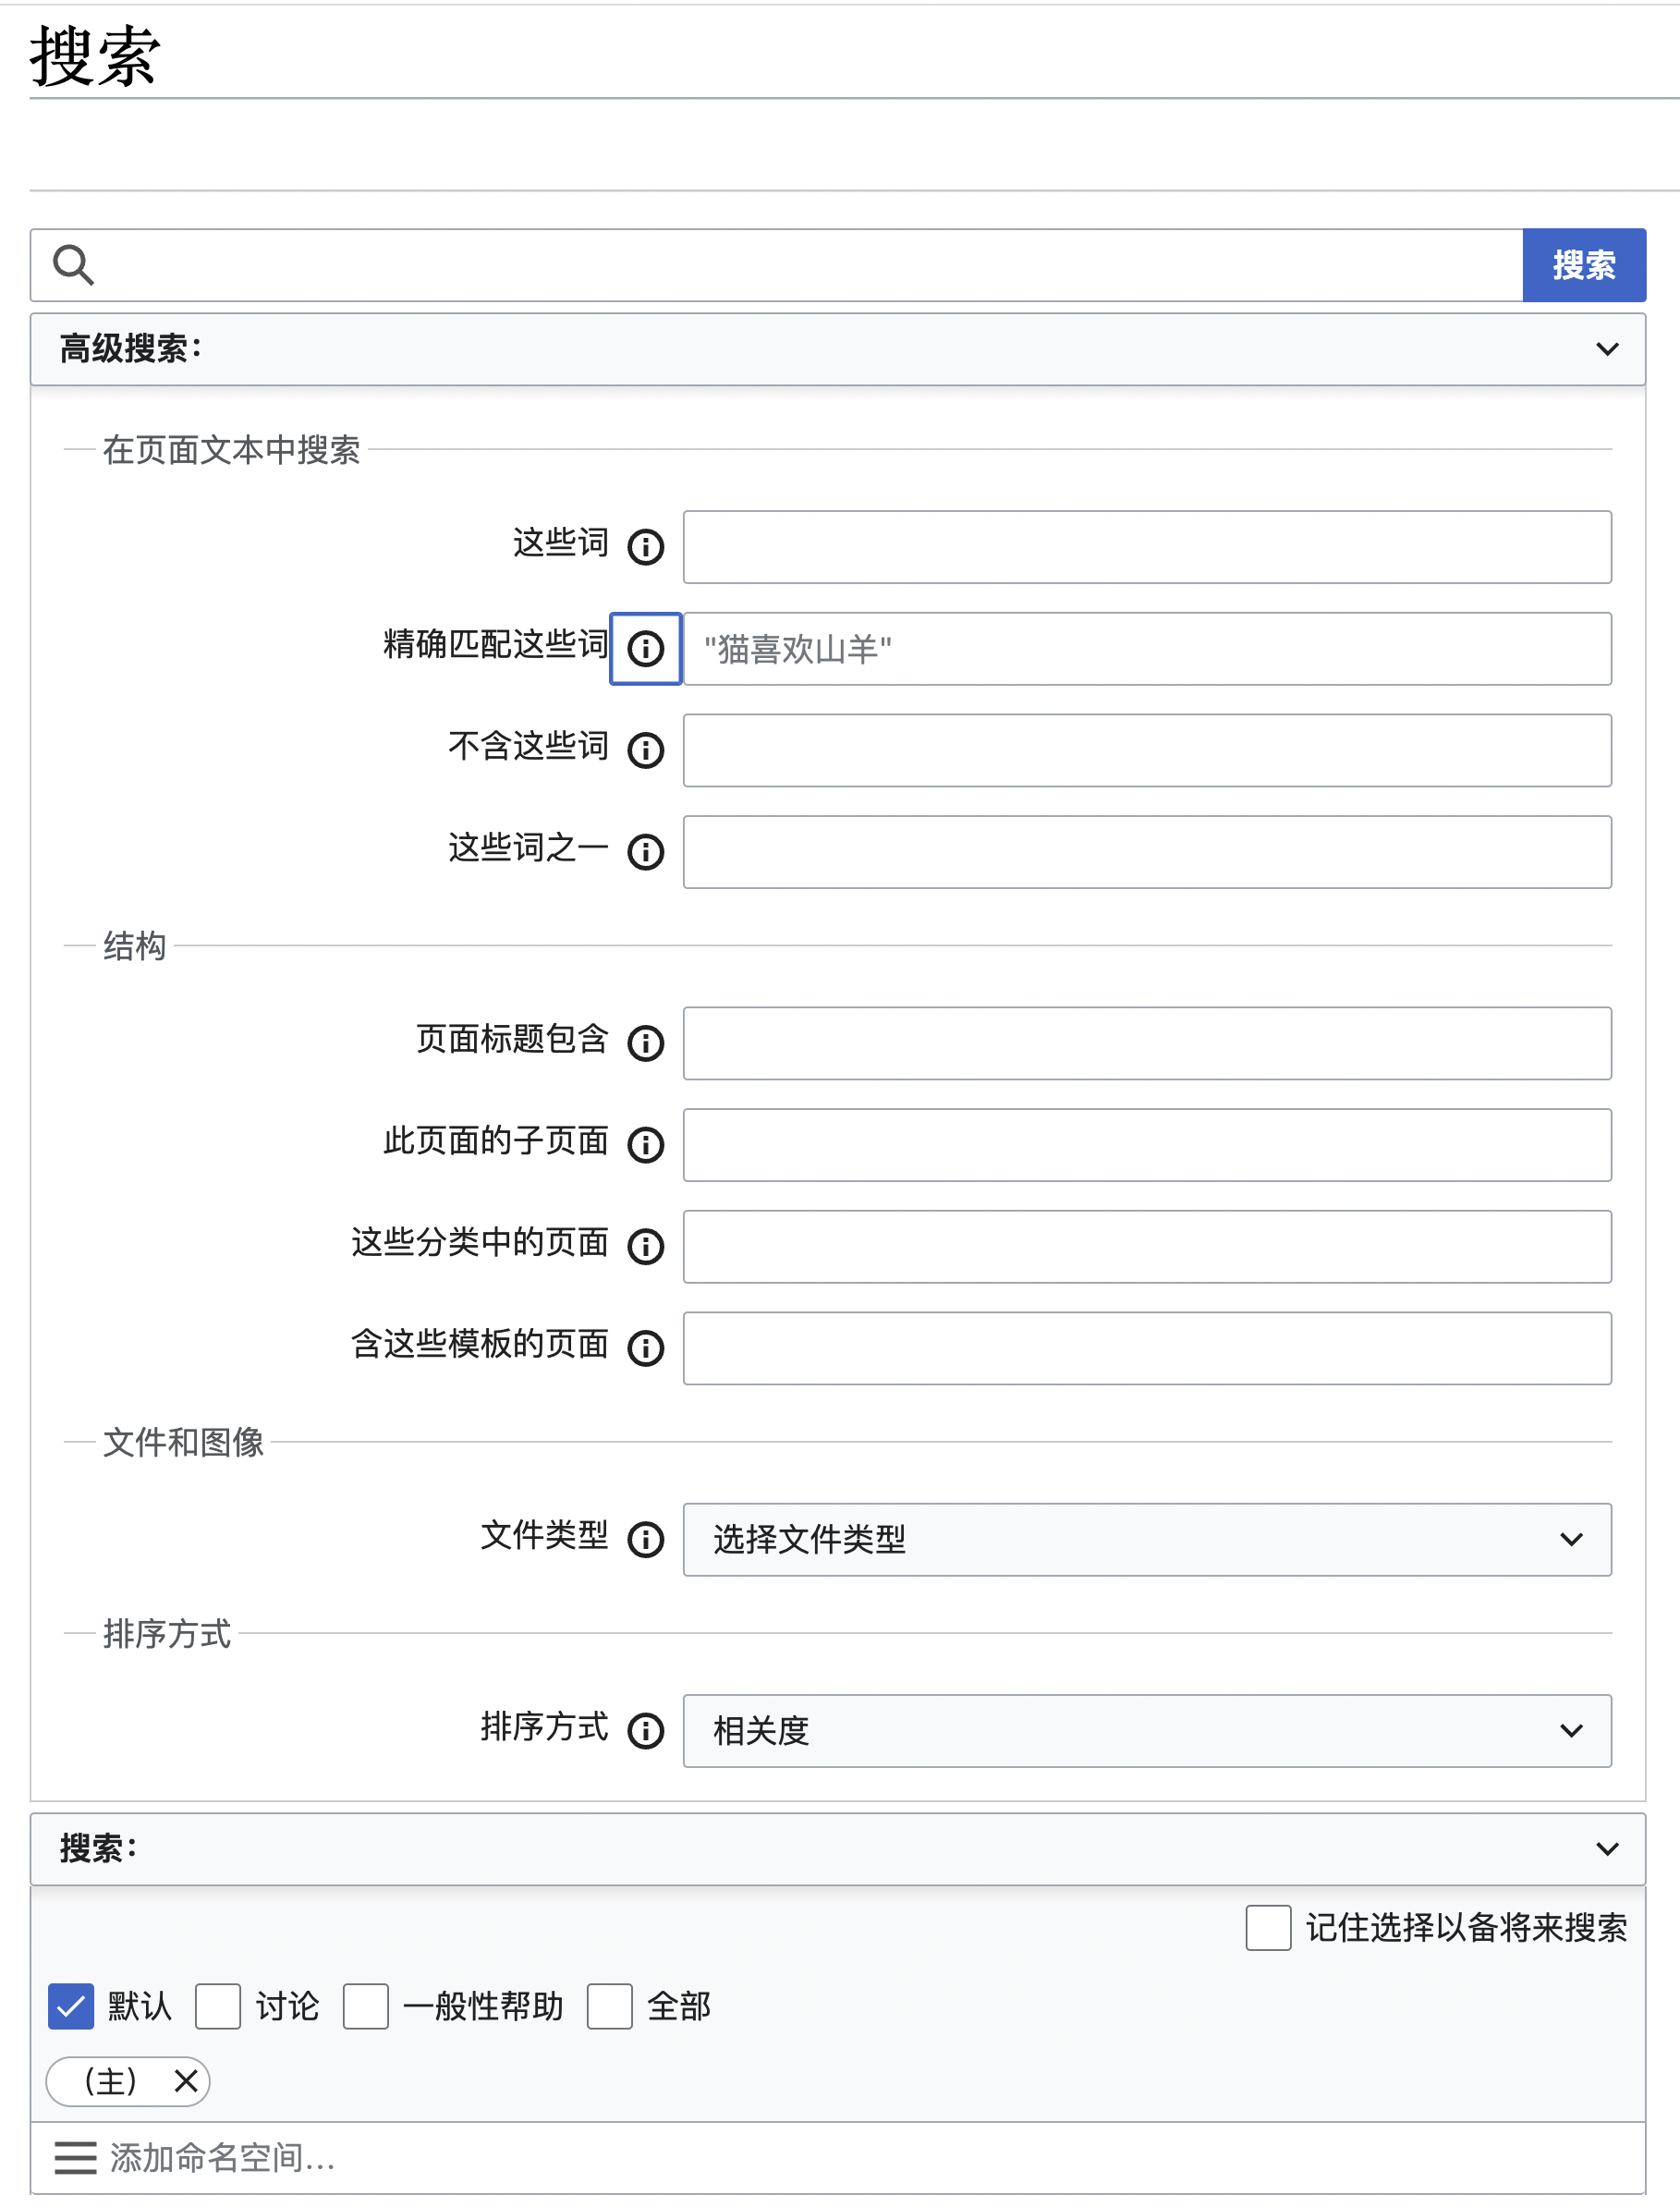Image resolution: width=1680 pixels, height=2207 pixels.
Task: Click the 结构 section heading
Action: tap(134, 946)
